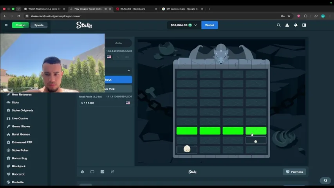Toggle theatre mode rectangle icon
The height and width of the screenshot is (188, 334).
[92, 172]
